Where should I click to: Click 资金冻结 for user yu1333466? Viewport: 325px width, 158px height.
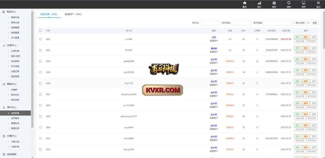300,107
